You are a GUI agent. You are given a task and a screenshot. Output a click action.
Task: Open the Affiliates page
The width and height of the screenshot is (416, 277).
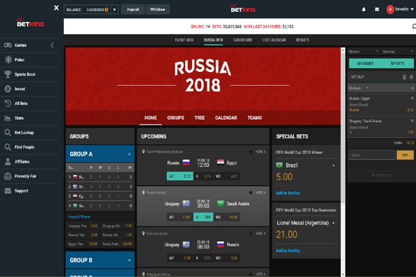pyautogui.click(x=22, y=161)
